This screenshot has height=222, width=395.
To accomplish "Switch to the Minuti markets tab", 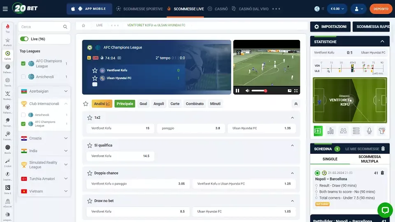I will (215, 104).
